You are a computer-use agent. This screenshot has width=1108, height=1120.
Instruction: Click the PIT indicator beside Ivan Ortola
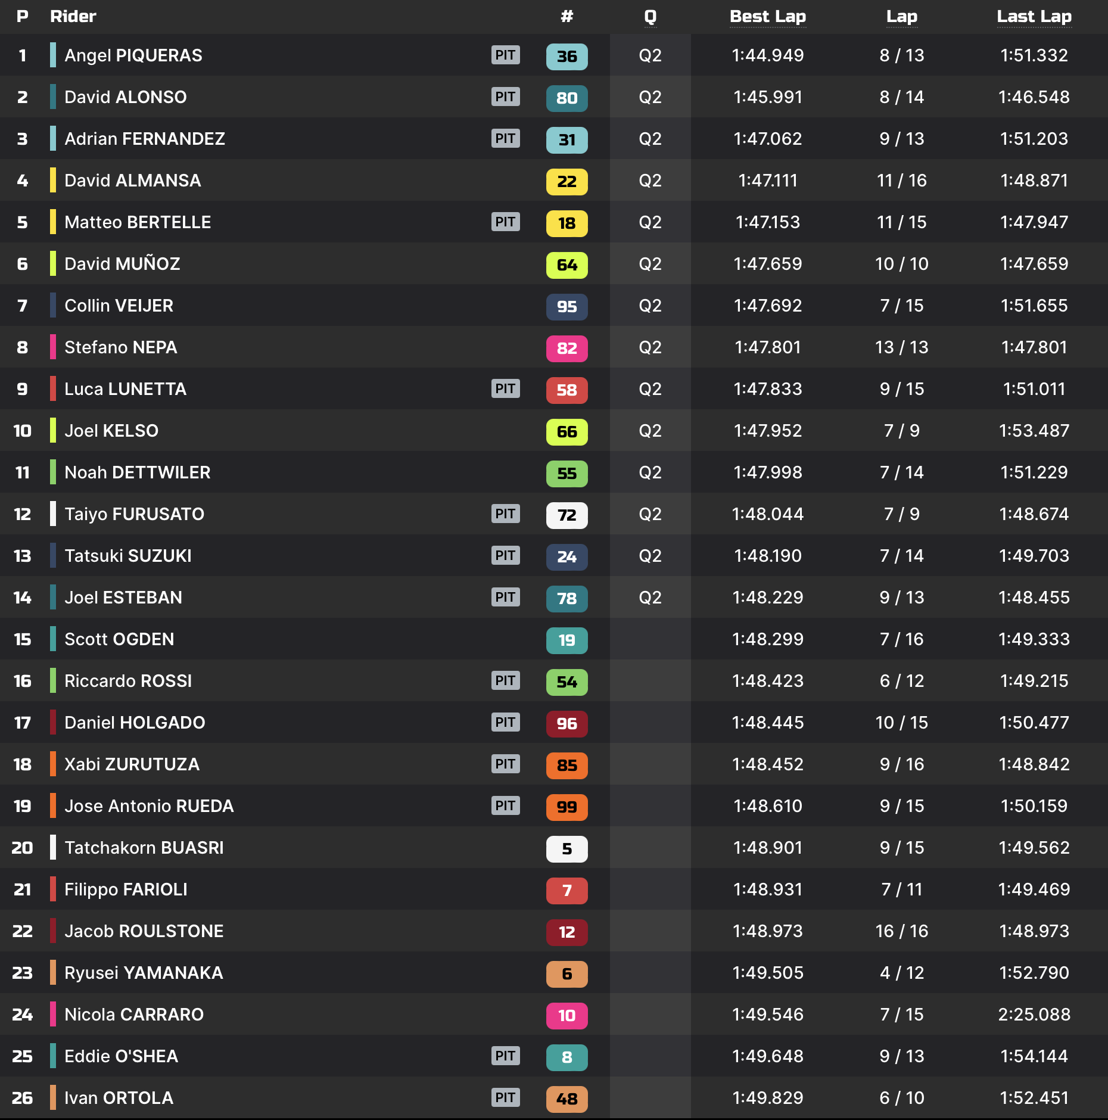[x=505, y=1098]
